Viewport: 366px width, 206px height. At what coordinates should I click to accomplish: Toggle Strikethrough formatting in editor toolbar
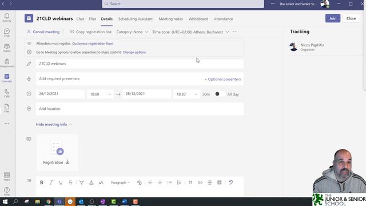(70, 183)
